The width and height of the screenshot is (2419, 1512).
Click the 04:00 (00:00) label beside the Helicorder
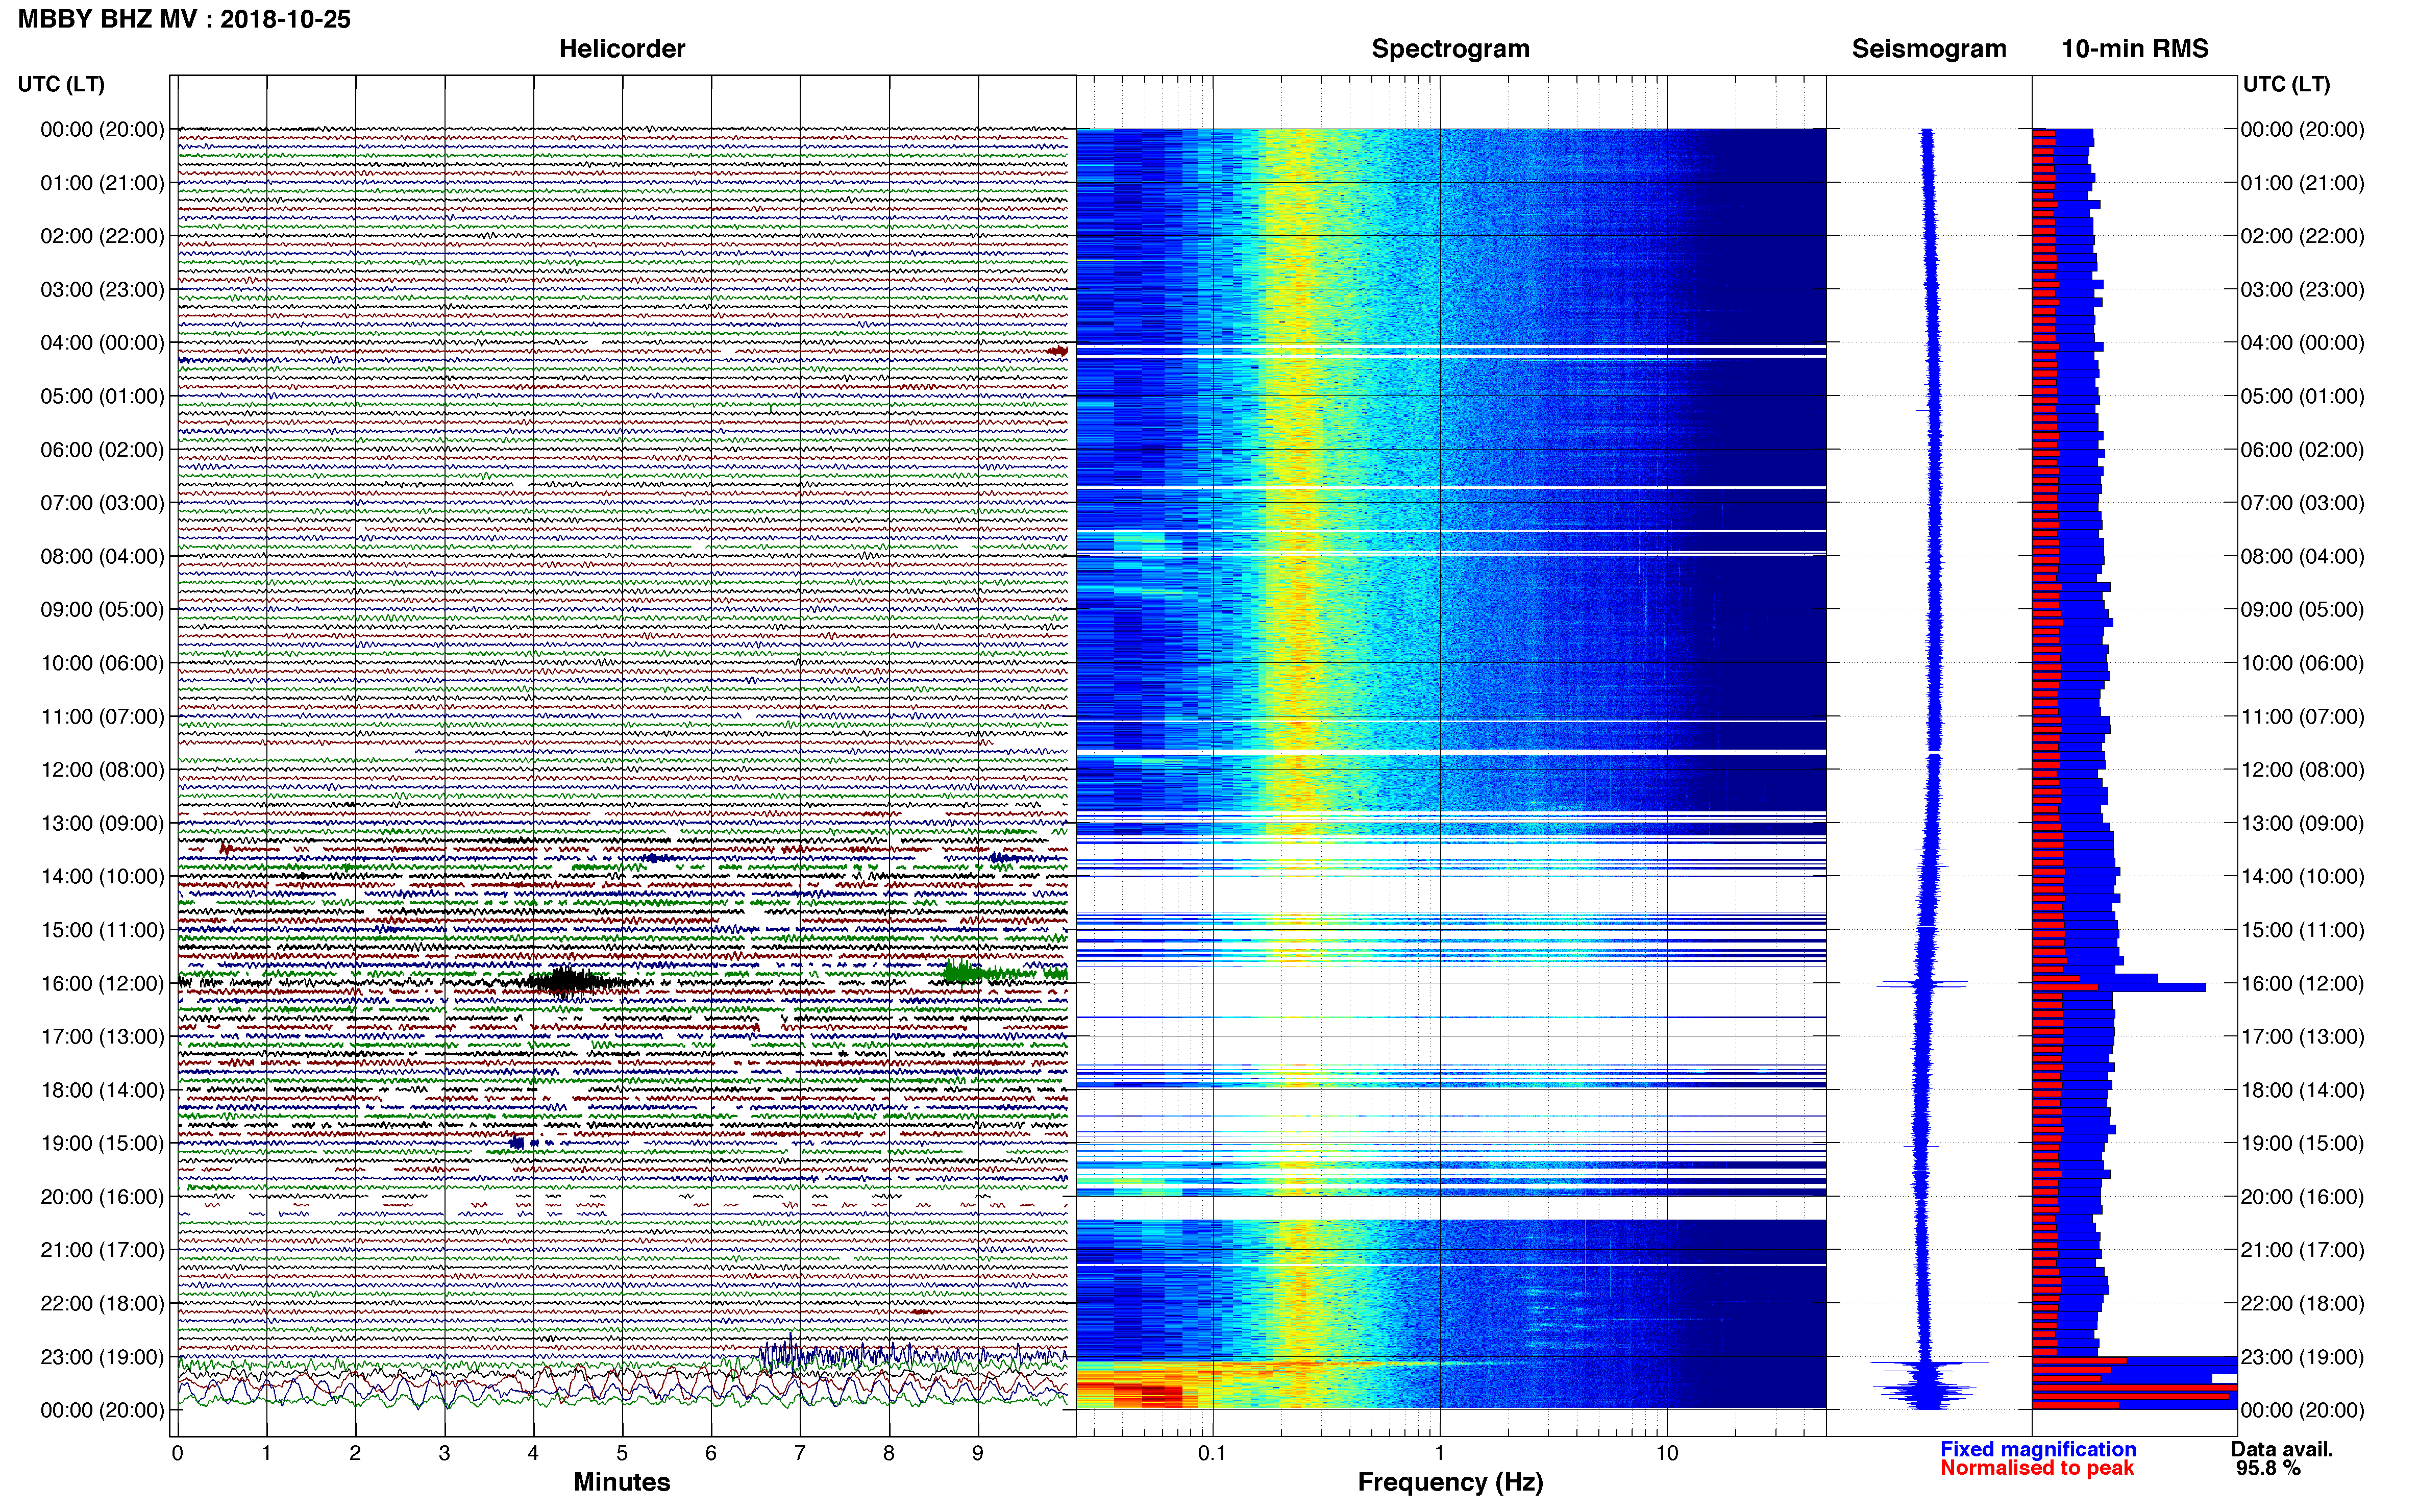point(102,343)
